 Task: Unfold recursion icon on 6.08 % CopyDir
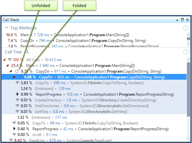[20, 77]
